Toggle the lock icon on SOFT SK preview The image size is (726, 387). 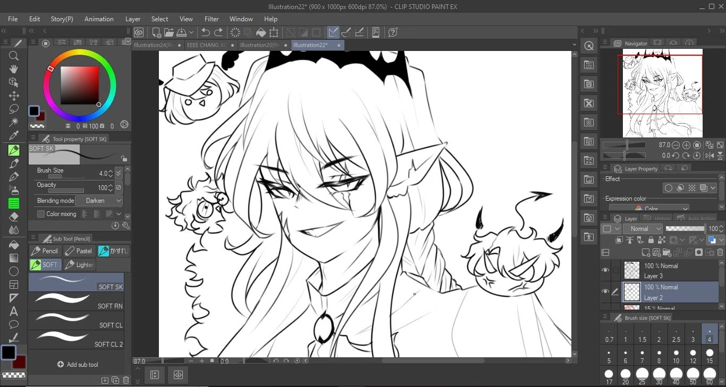124,158
